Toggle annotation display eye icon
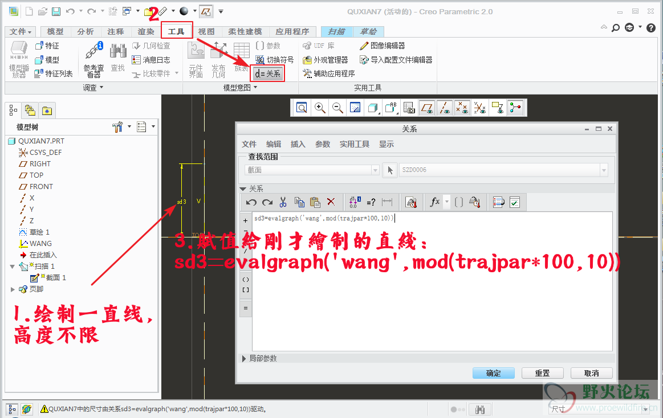 click(x=498, y=108)
